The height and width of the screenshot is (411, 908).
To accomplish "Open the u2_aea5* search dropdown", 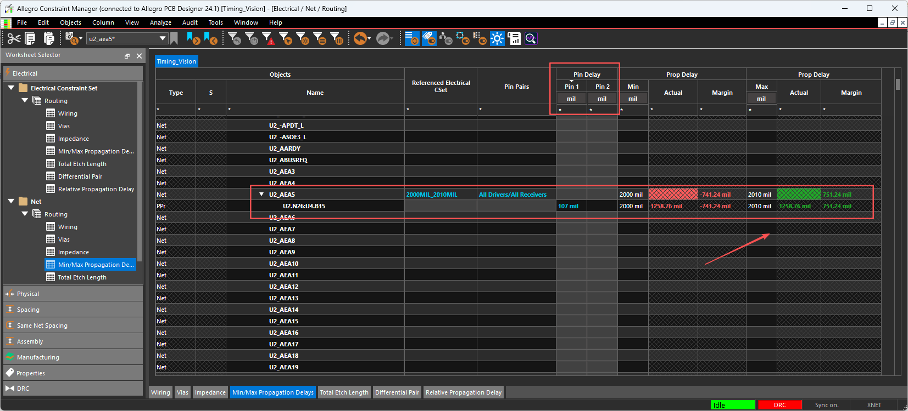I will (x=163, y=38).
